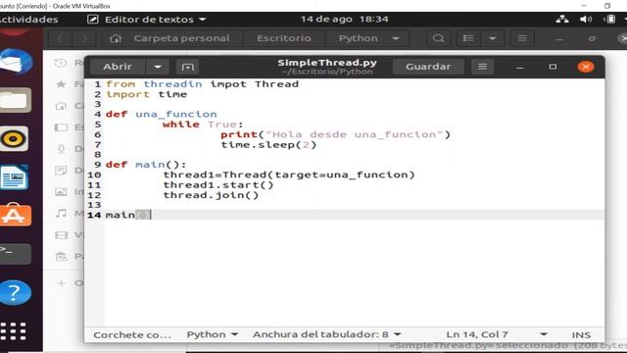Image resolution: width=627 pixels, height=353 pixels.
Task: Click the SimpleThread.py title in header bar
Action: (x=327, y=63)
